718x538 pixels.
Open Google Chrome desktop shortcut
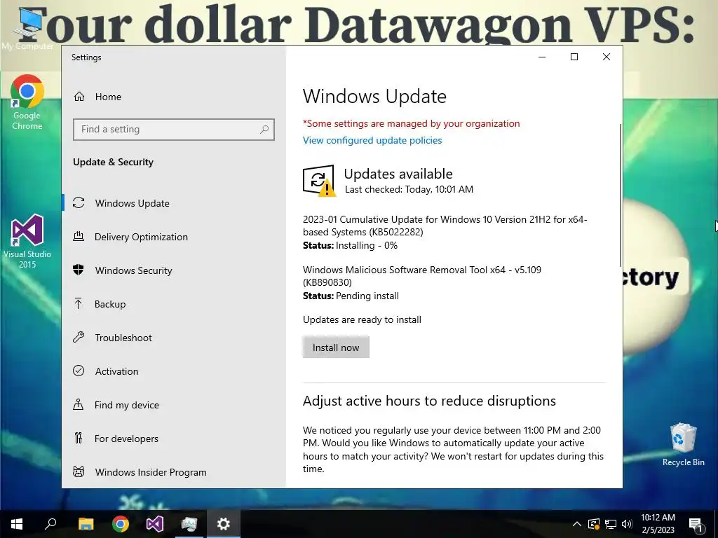coord(27,102)
